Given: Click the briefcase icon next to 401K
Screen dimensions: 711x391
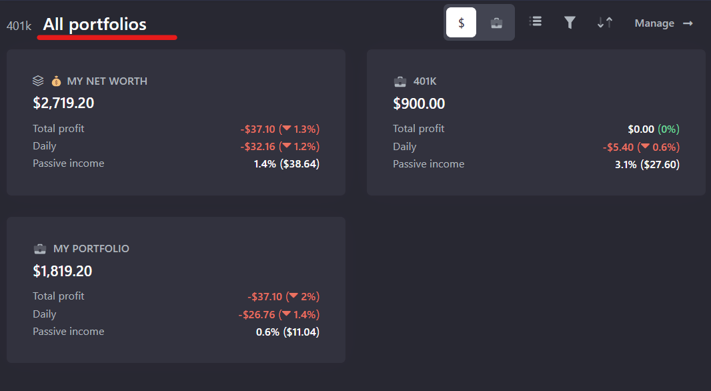Looking at the screenshot, I should 400,81.
